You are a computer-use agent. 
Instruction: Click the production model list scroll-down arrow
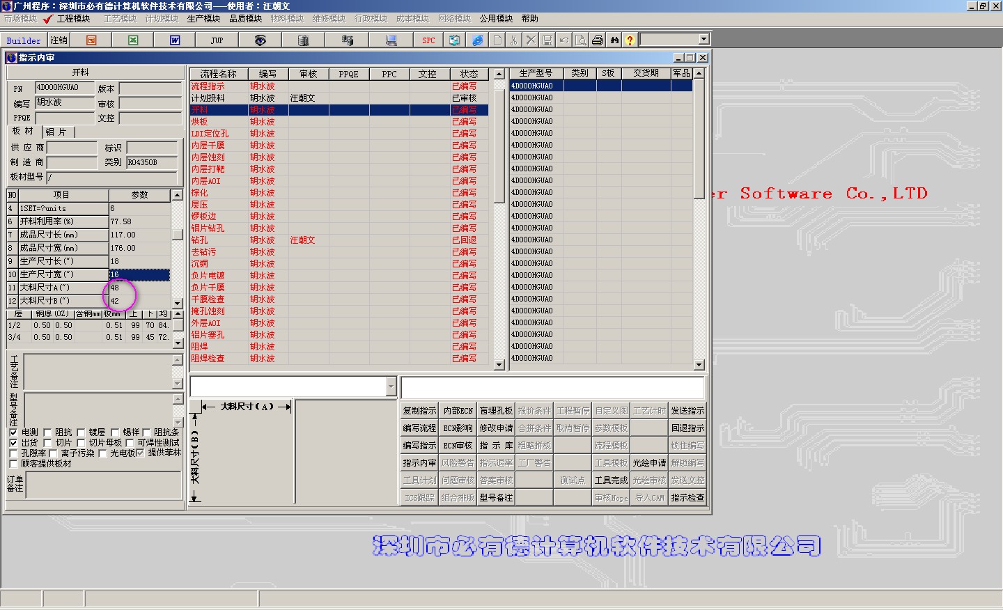(699, 365)
